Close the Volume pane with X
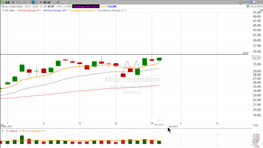The image size is (263, 148). pyautogui.click(x=3, y=131)
